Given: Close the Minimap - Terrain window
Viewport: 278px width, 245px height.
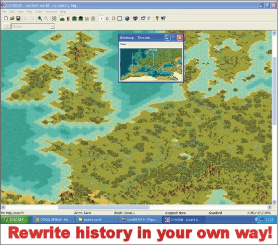Looking at the screenshot, I should [x=180, y=38].
